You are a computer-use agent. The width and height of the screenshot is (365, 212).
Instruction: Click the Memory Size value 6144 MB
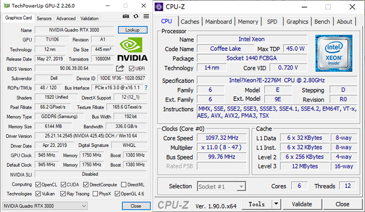pyautogui.click(x=53, y=127)
